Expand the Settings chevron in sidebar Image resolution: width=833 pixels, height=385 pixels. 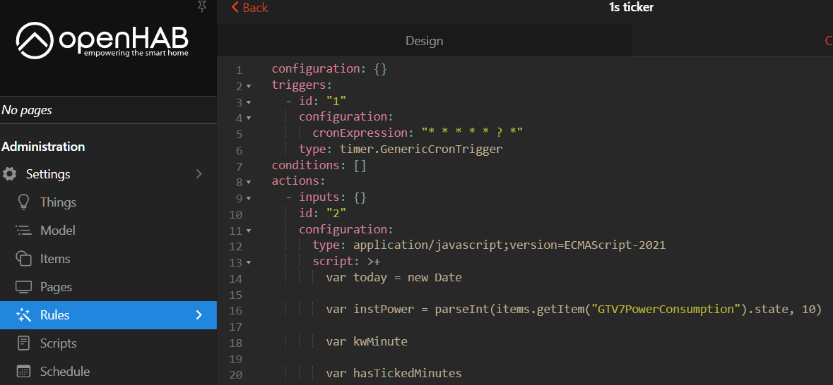199,174
